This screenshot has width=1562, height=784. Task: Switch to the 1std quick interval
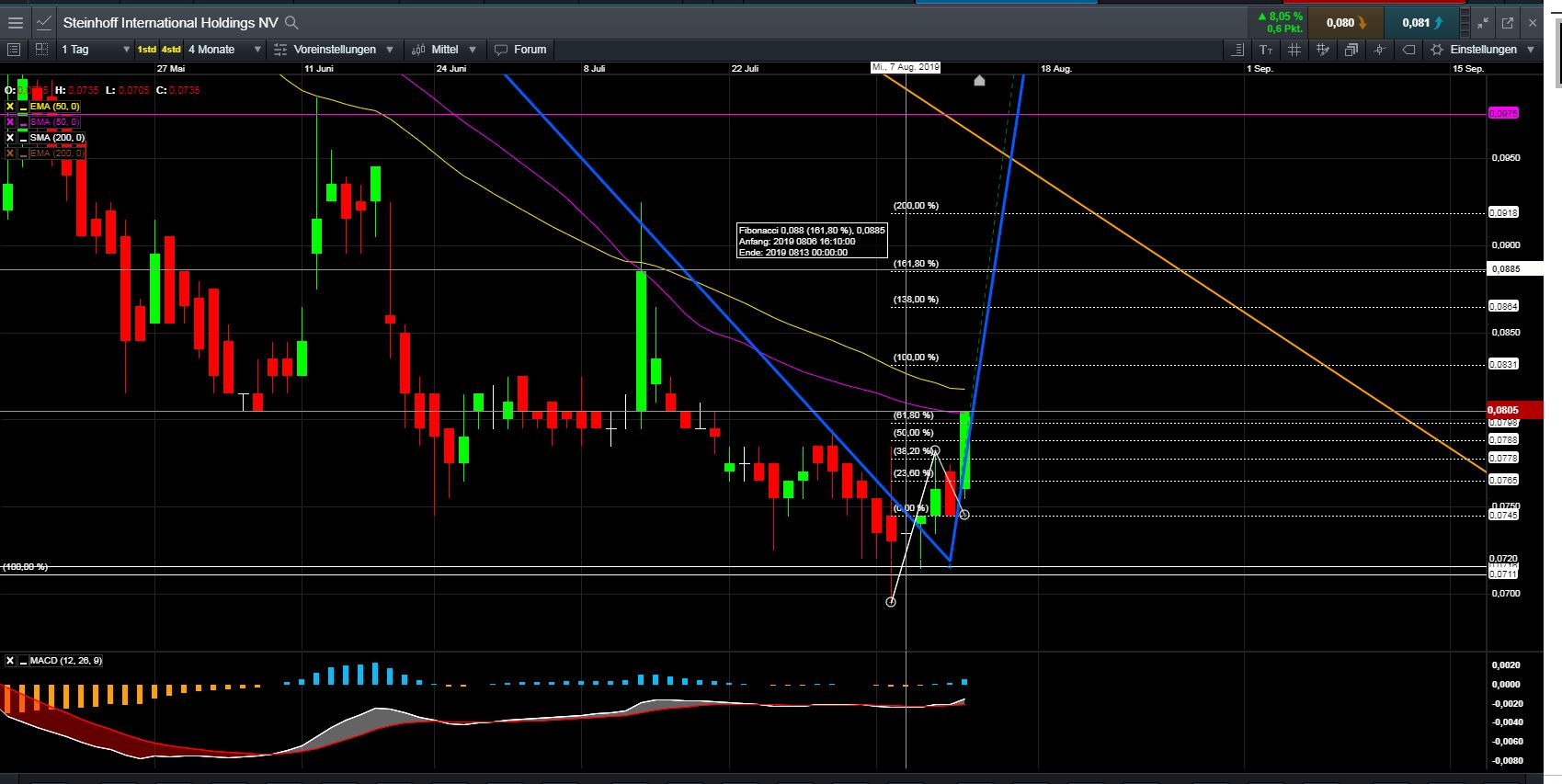(147, 50)
